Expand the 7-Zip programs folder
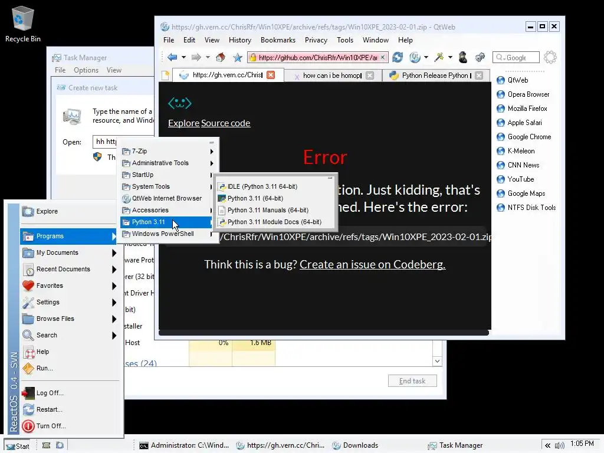Viewport: 604px width, 453px height. [x=167, y=152]
